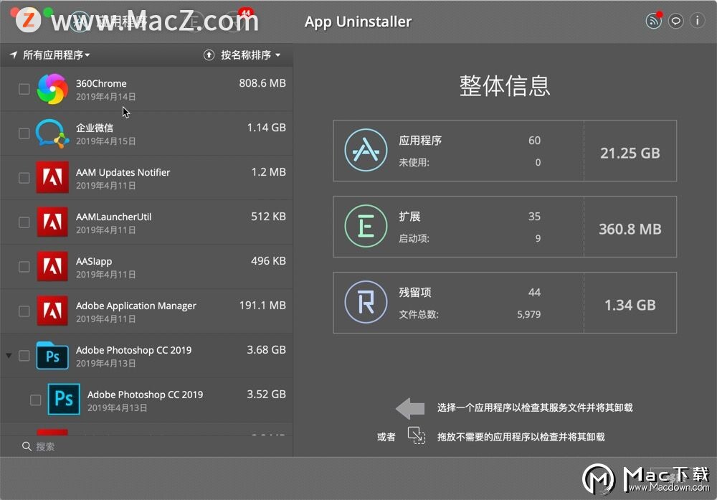Click the 残留项 leftovers circle icon

(x=366, y=302)
